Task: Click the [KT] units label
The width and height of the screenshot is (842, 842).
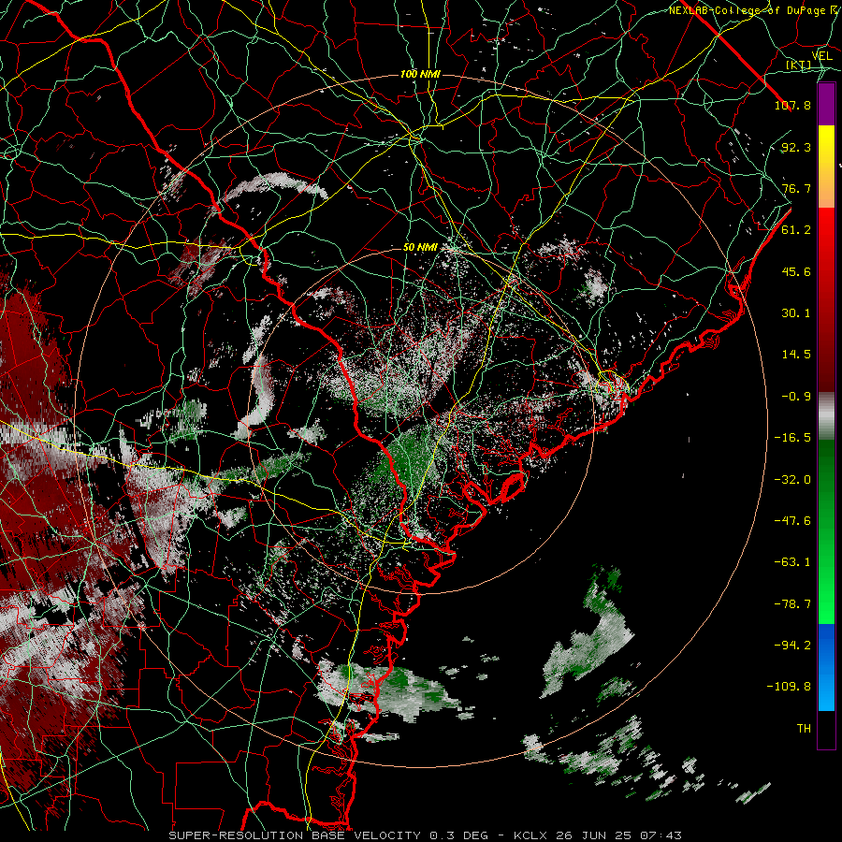Action: tap(799, 65)
